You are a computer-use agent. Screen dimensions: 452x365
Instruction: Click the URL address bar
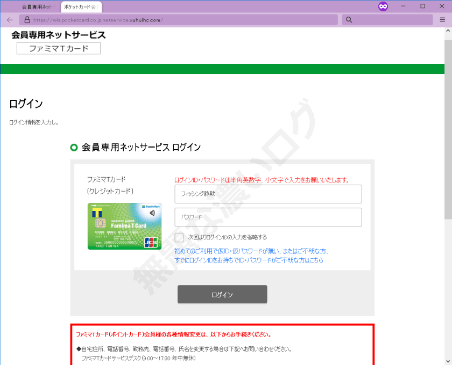[179, 20]
